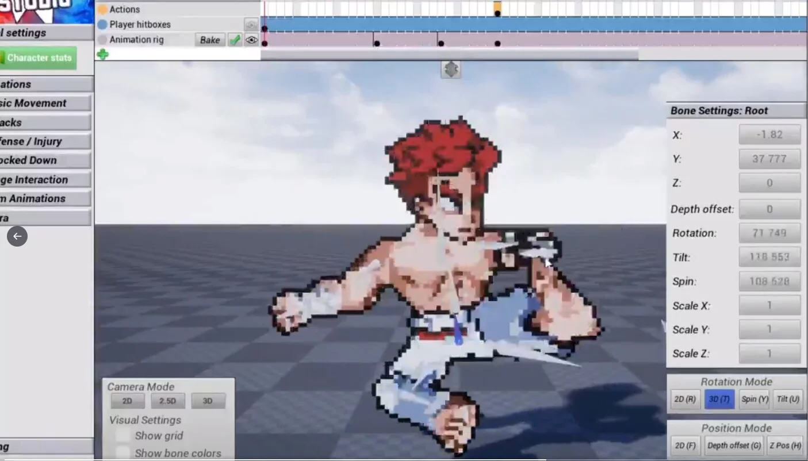Select the Player hitboxes timeline row
This screenshot has height=461, width=808.
pyautogui.click(x=178, y=25)
